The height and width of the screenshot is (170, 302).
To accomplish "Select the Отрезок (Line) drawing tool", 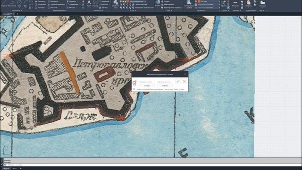I will [4, 3].
